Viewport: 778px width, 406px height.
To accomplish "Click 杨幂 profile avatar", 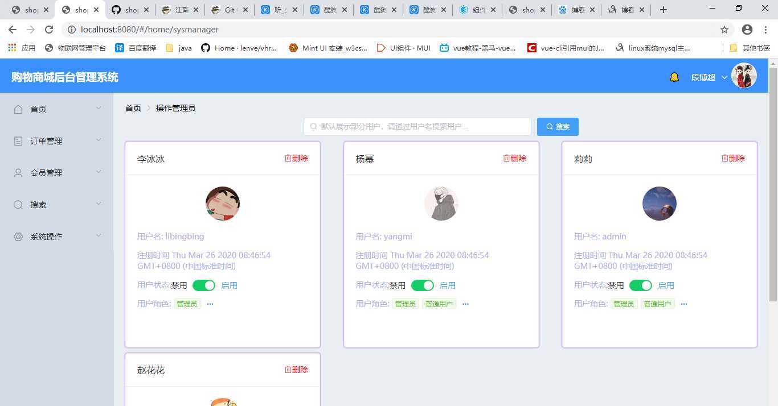I will (441, 204).
